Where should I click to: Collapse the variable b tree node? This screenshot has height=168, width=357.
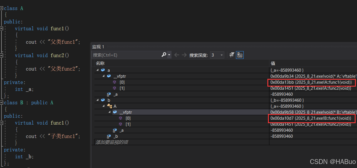[x=98, y=100]
